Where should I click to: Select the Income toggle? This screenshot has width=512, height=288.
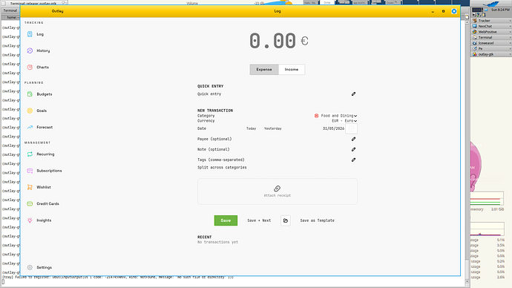[x=292, y=70]
